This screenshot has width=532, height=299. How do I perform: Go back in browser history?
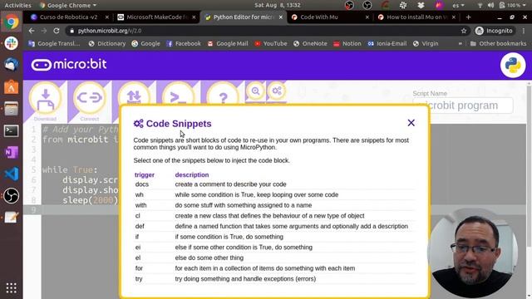tap(32, 31)
